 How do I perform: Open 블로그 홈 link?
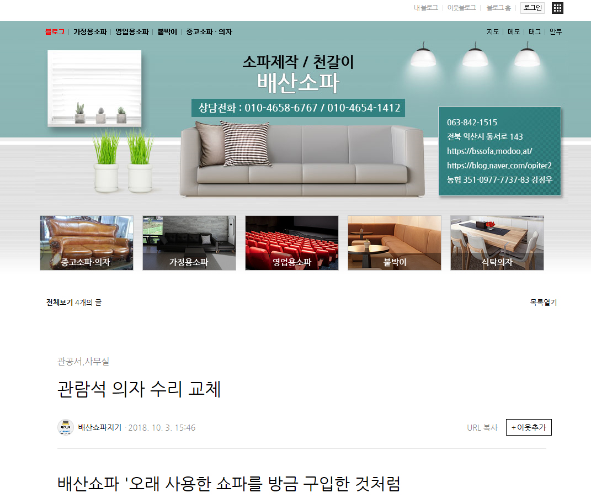(498, 8)
